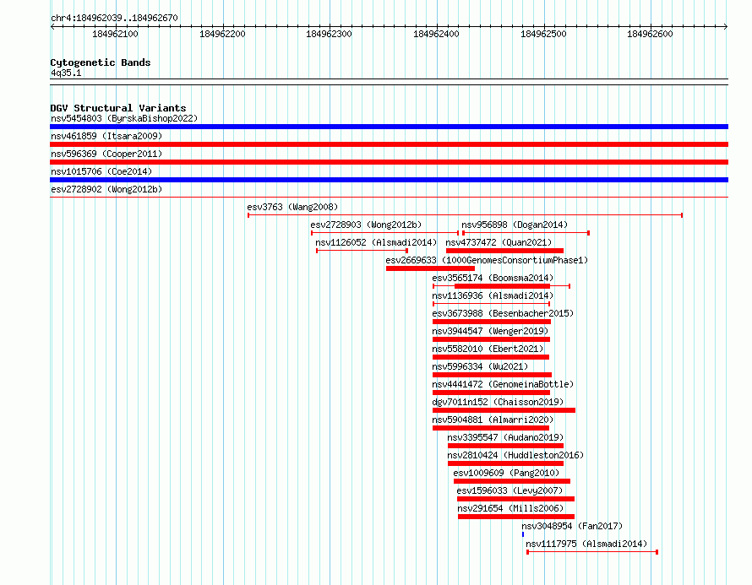Viewport: 752px width, 585px height.
Task: Click the red bar under nsv596369
Action: point(389,162)
